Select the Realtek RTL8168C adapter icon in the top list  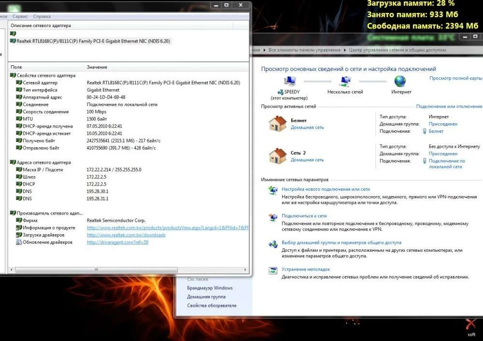[x=13, y=41]
